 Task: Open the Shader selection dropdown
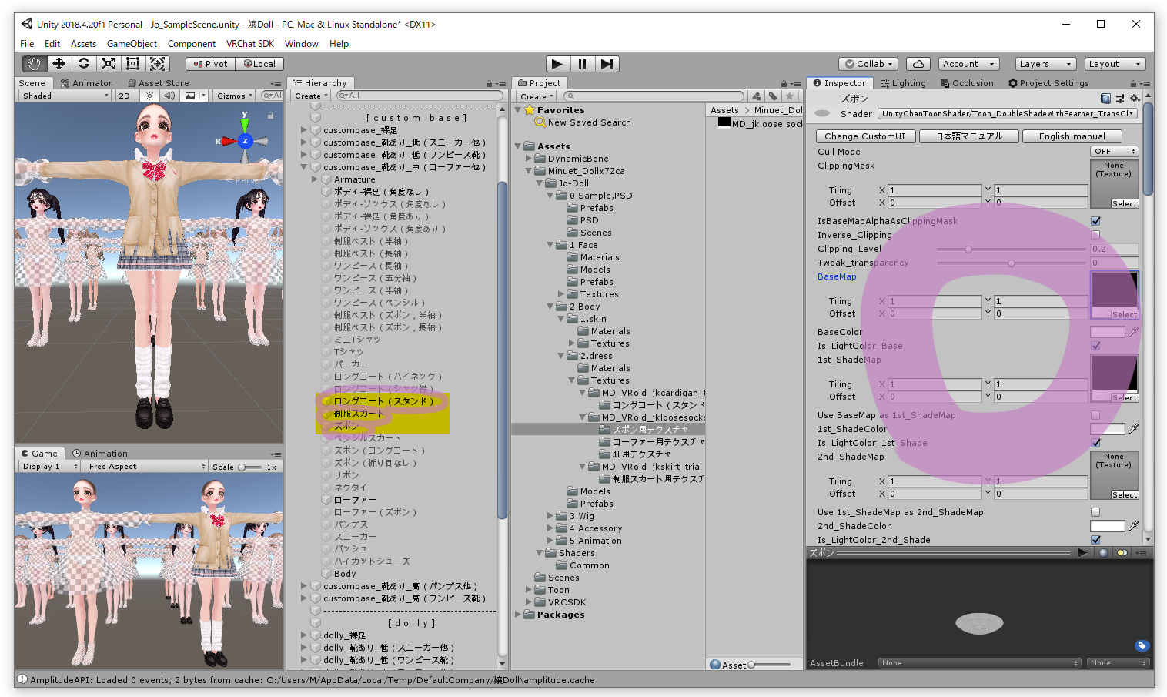(x=1008, y=113)
